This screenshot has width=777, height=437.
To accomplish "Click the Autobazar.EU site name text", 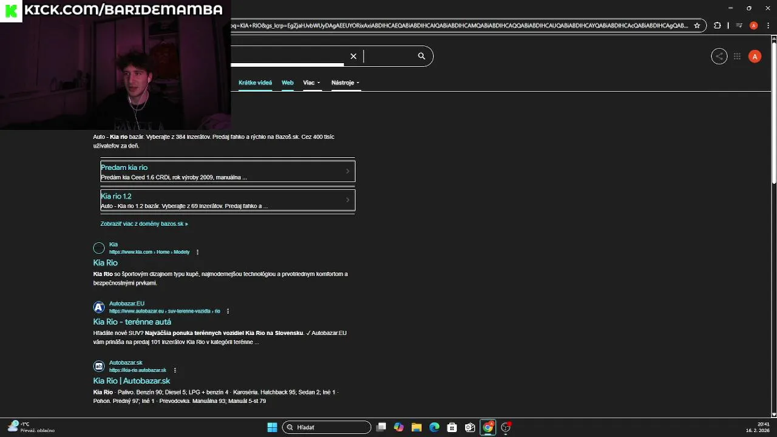I will [127, 303].
